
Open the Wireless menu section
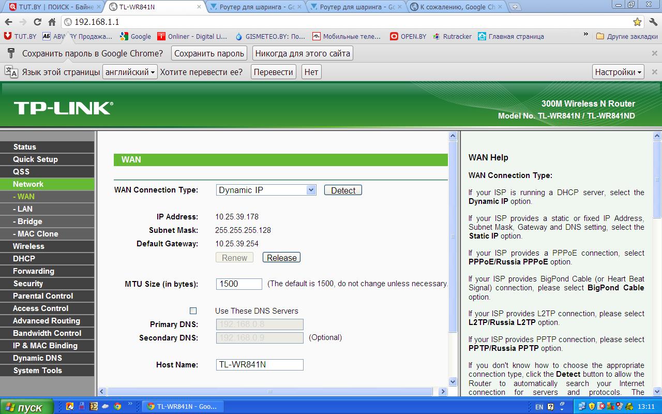click(x=28, y=246)
